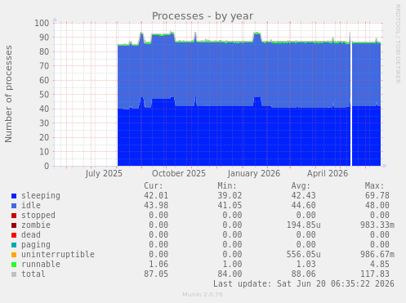The height and width of the screenshot is (303, 406).
Task: Click the uninterruptible legend color swatch
Action: pyautogui.click(x=14, y=255)
